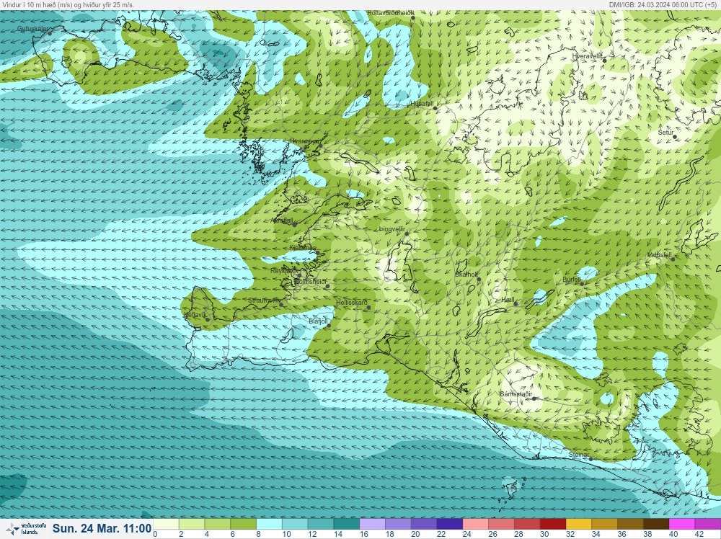Viewport: 721px width, 539px height.
Task: Click the Hólmsheiði station dot
Action: 327,286
